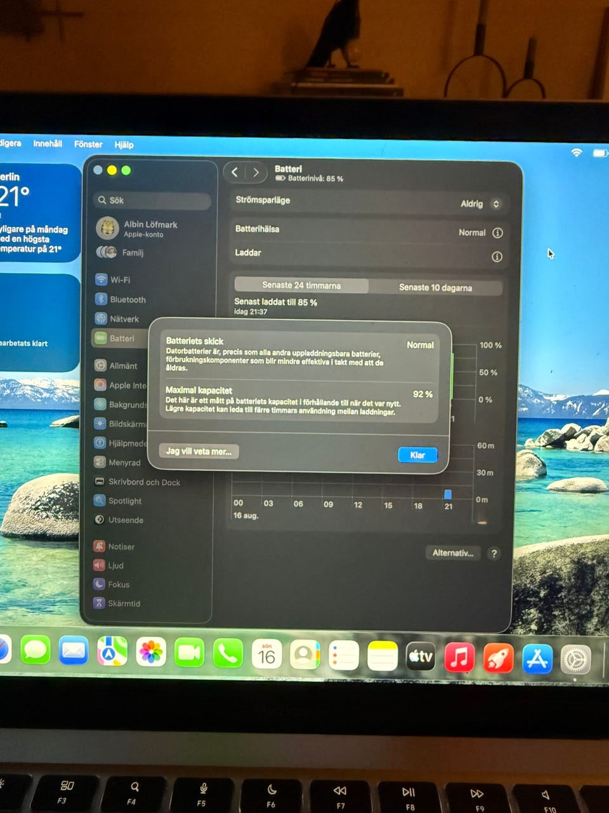Click the 92 % maximal kapacitet value
Image resolution: width=609 pixels, height=813 pixels.
422,394
